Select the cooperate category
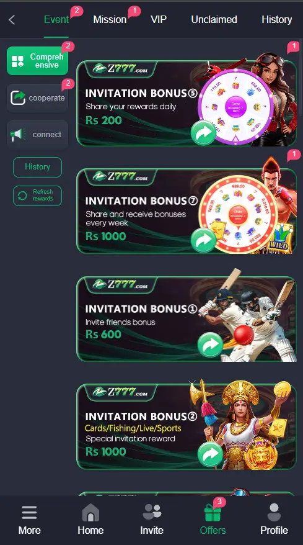Viewport: 303px width, 545px height. point(37,98)
